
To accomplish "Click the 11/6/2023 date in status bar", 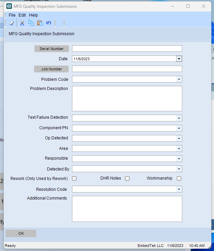I will pos(175,246).
